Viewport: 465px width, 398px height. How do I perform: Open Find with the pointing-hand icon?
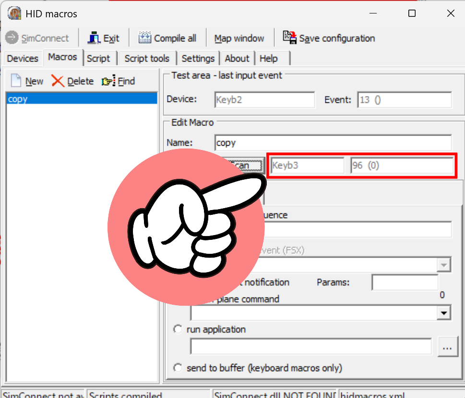tap(108, 81)
